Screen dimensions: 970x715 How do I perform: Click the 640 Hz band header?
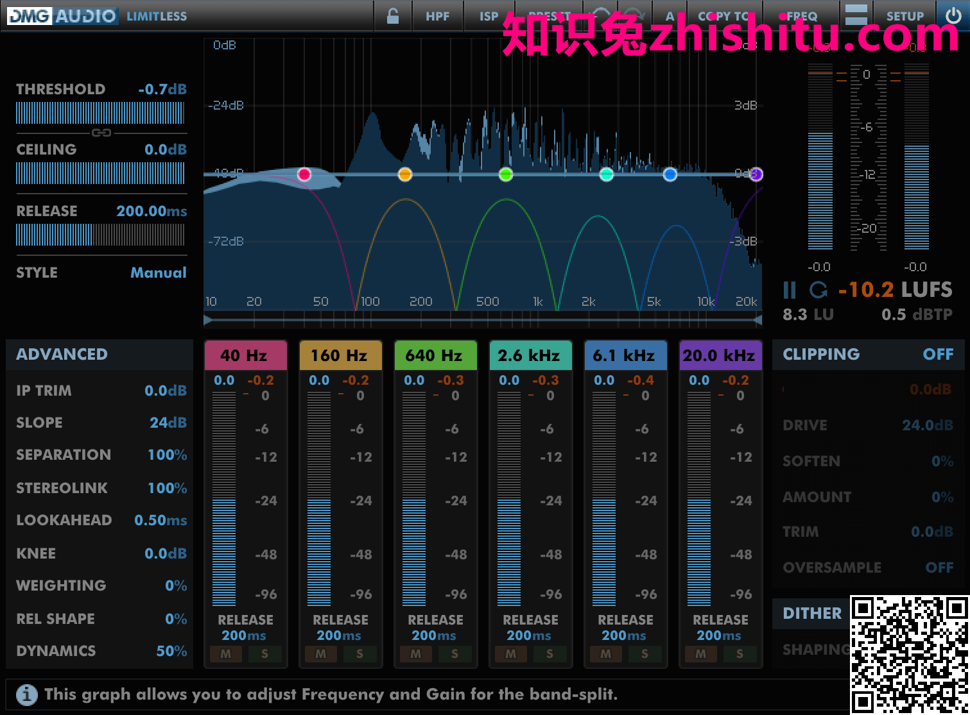(435, 355)
